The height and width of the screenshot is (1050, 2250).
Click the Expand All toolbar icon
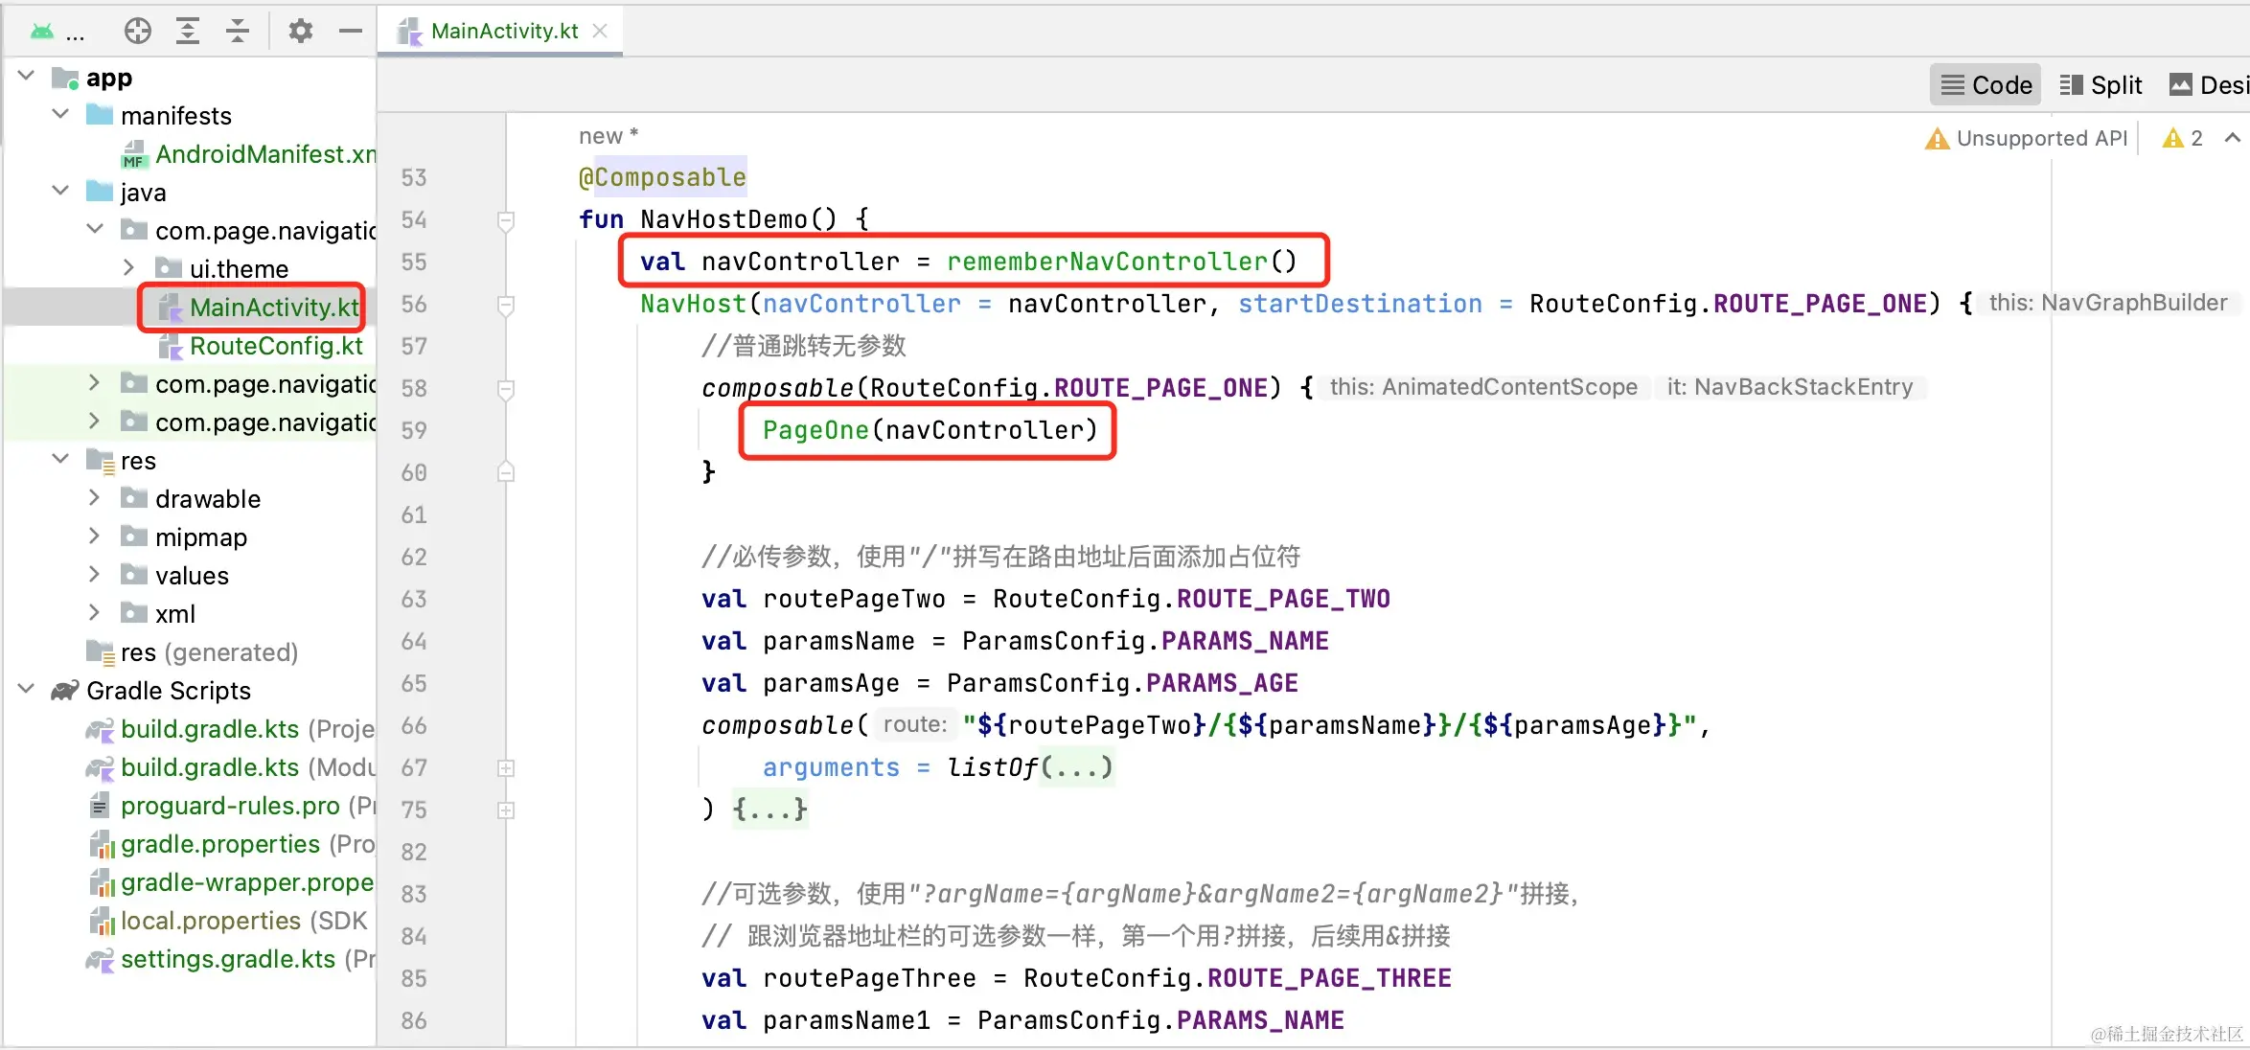(x=188, y=31)
